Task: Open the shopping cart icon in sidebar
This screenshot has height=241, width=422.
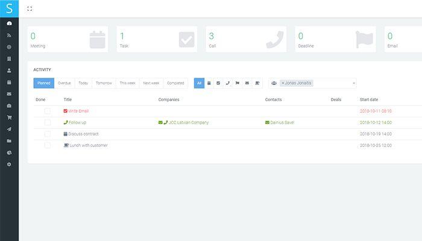Action: (9, 117)
